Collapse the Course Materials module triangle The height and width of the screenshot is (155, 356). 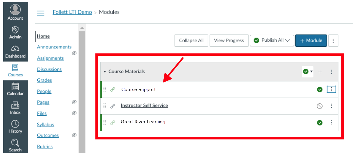[105, 72]
